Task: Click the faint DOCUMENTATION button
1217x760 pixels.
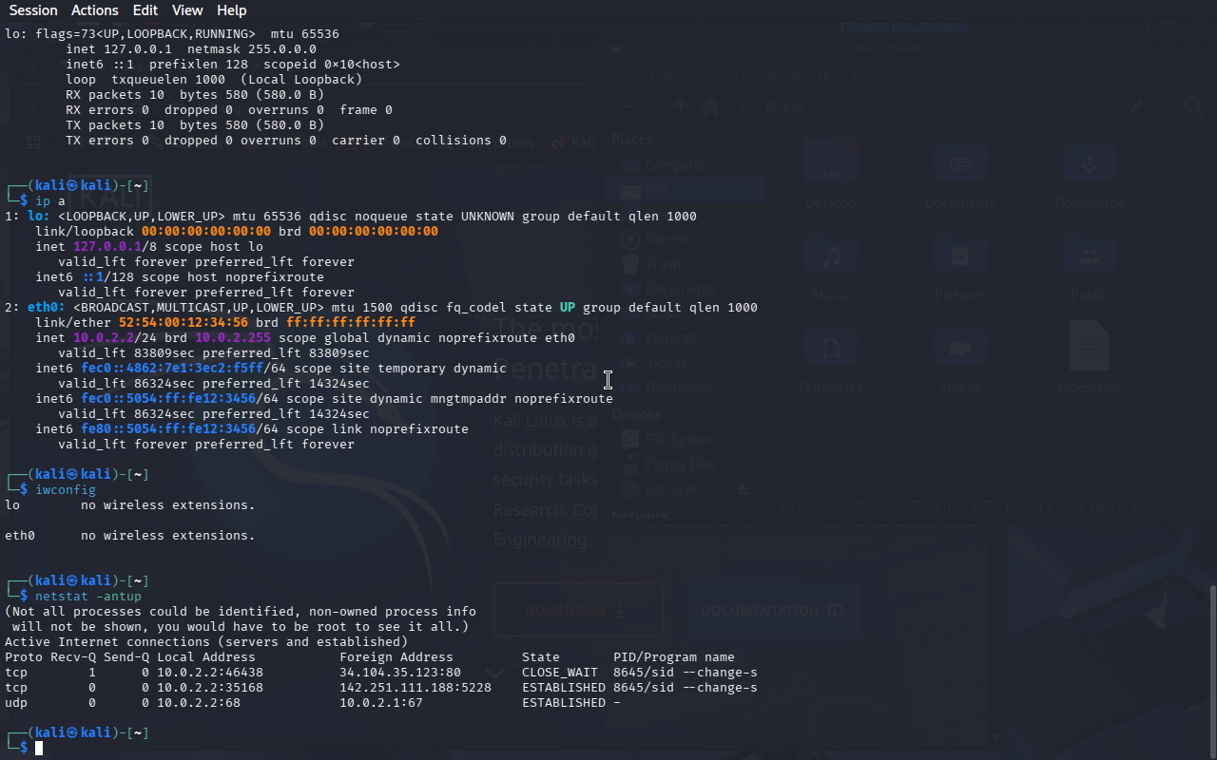Action: (x=771, y=611)
